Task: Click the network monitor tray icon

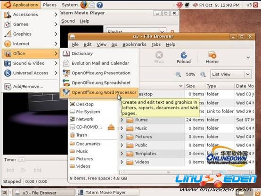Action: [187, 5]
